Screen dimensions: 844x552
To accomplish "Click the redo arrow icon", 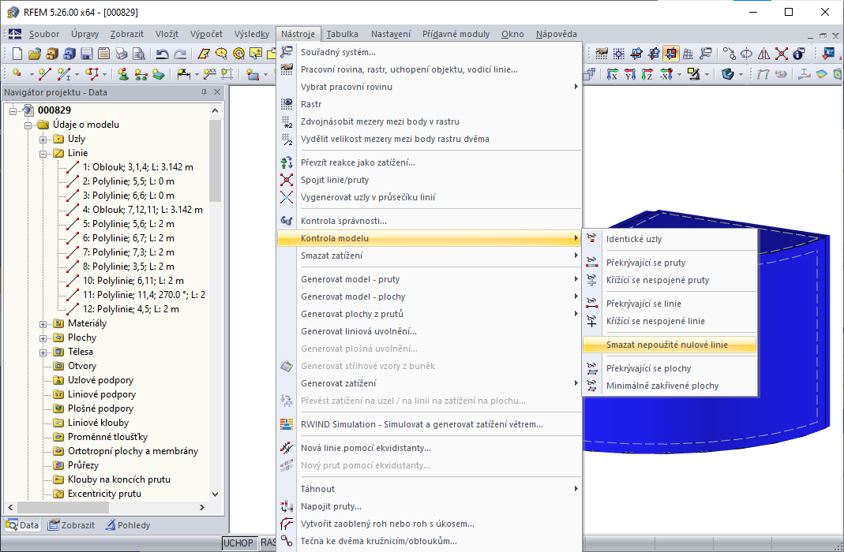I will pyautogui.click(x=180, y=53).
